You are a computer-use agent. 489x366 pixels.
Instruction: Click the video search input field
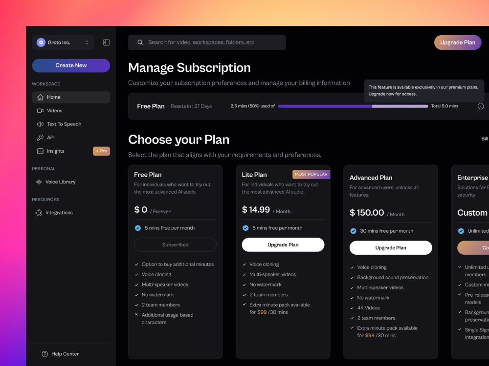(x=207, y=42)
